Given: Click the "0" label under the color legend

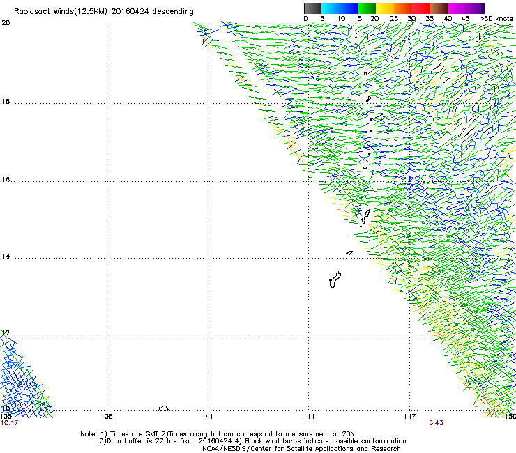Looking at the screenshot, I should [x=305, y=19].
